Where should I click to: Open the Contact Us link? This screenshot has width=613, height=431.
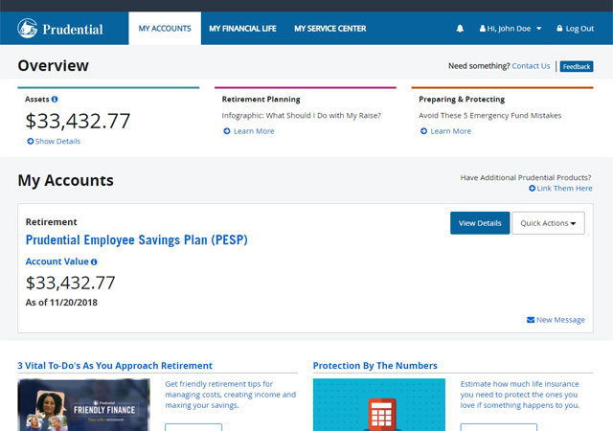click(531, 66)
